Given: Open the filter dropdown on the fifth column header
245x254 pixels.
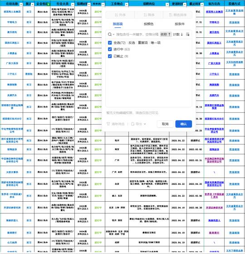Looking at the screenshot, I should click(x=89, y=5).
